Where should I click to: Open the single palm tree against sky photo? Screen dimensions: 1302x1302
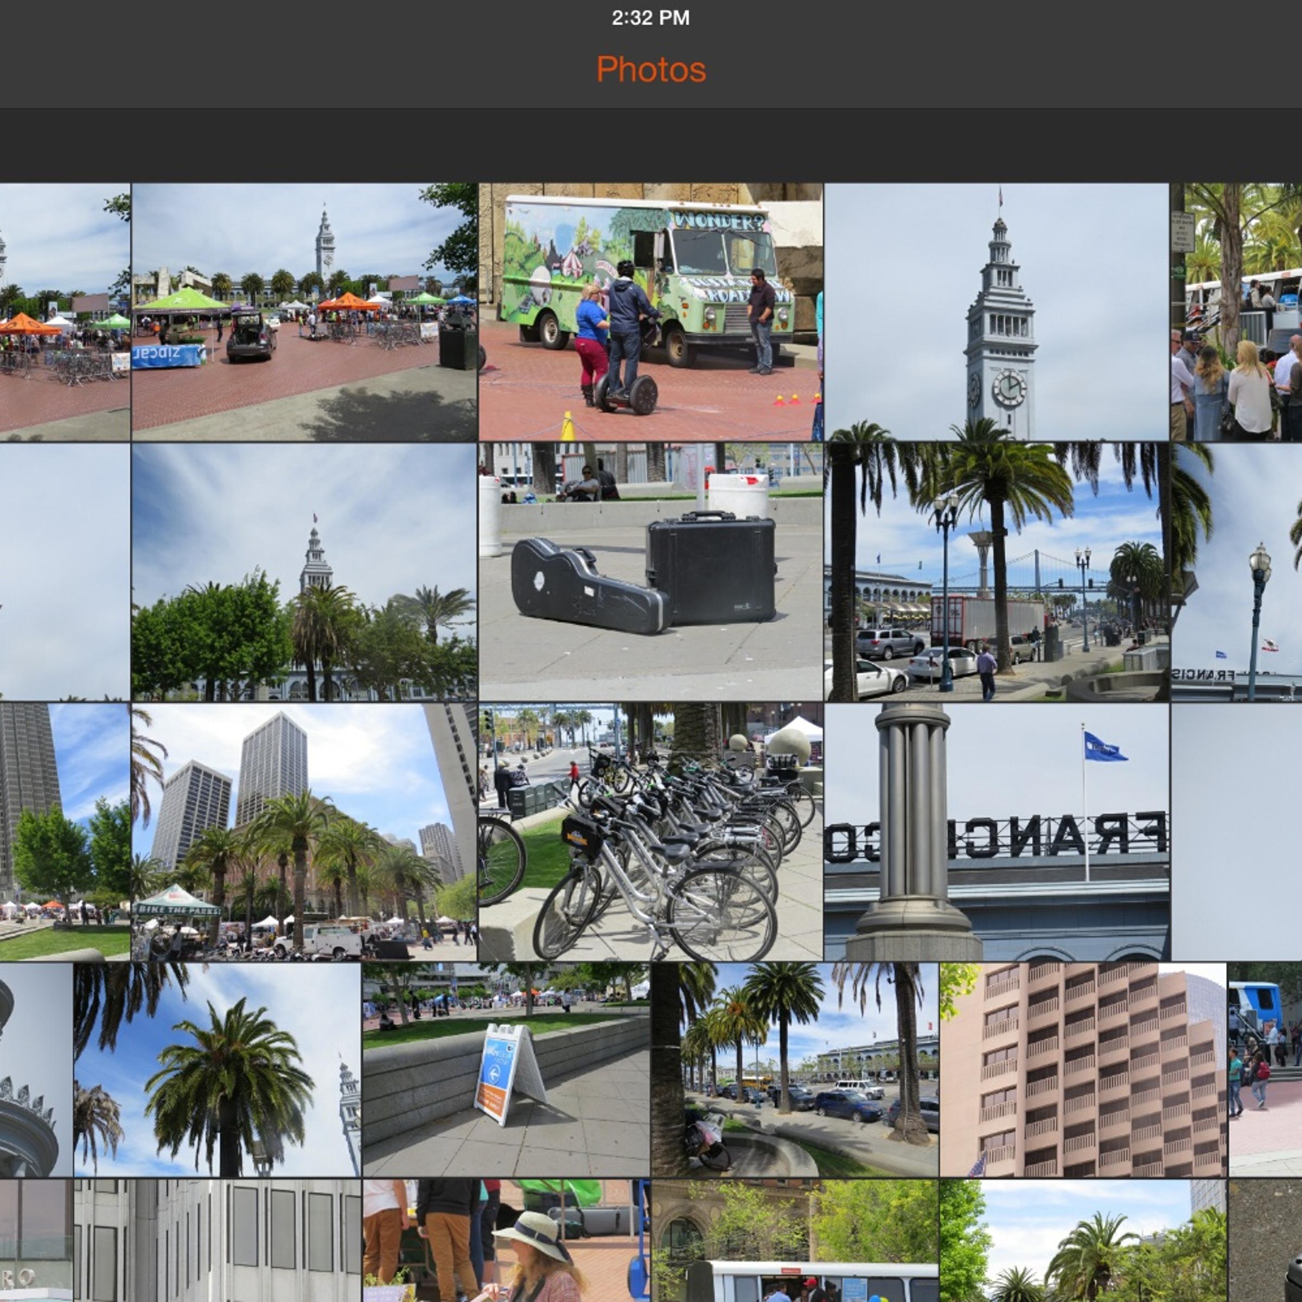click(217, 1070)
